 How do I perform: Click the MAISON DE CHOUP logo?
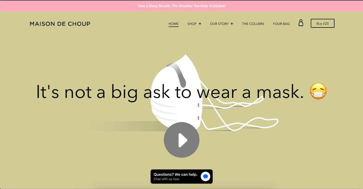[60, 24]
